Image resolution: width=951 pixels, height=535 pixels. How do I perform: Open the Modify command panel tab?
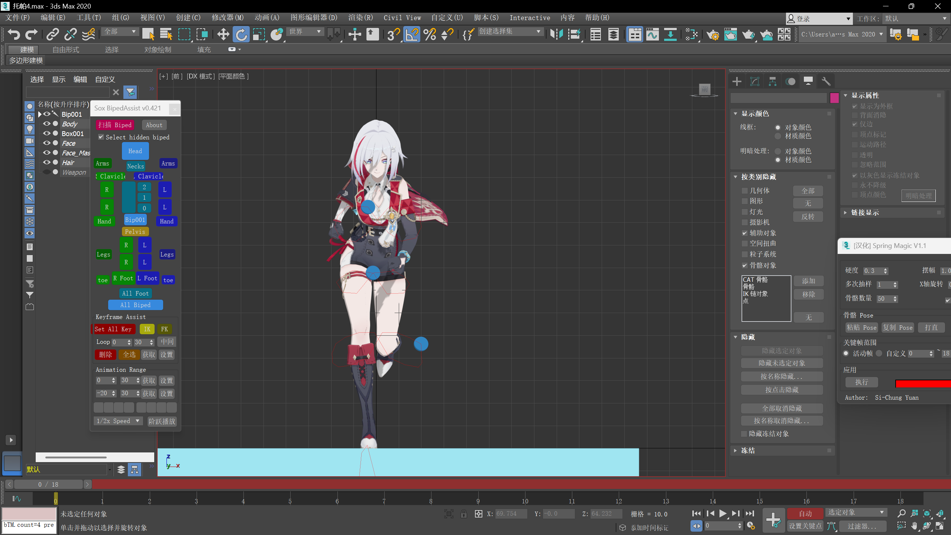pos(754,81)
